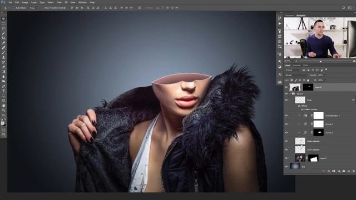
Task: Hide the bottom background gradient layer
Action: pyautogui.click(x=286, y=167)
